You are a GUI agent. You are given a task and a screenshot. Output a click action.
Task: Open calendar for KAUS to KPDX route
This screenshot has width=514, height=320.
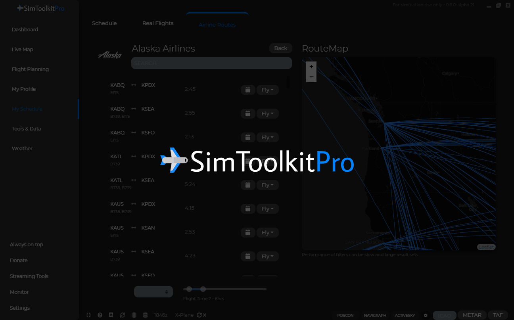pyautogui.click(x=248, y=209)
